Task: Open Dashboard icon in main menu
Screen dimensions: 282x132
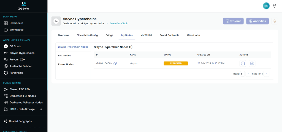Action: click(6, 23)
